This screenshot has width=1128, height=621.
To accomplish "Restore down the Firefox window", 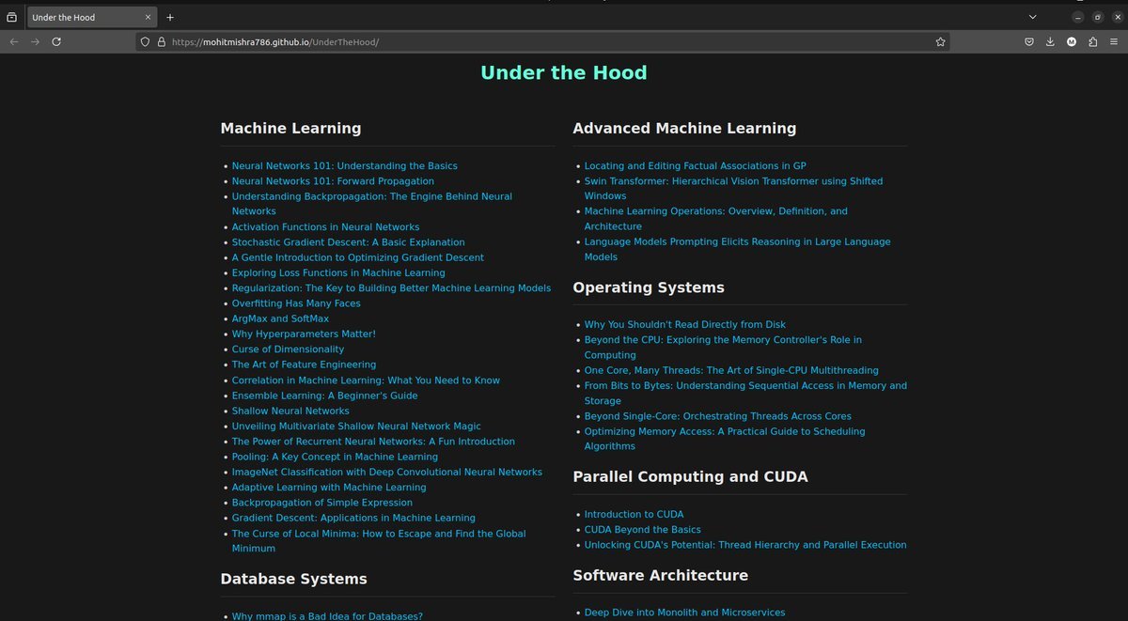I will click(1097, 17).
